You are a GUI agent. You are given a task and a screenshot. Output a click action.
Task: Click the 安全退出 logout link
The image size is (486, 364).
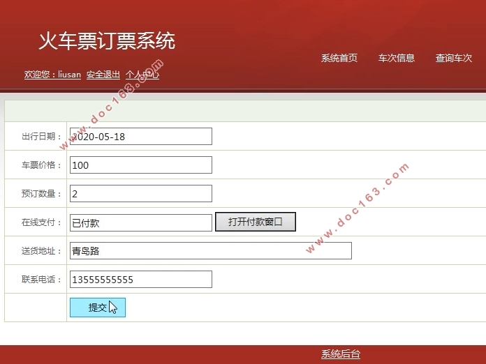(103, 75)
